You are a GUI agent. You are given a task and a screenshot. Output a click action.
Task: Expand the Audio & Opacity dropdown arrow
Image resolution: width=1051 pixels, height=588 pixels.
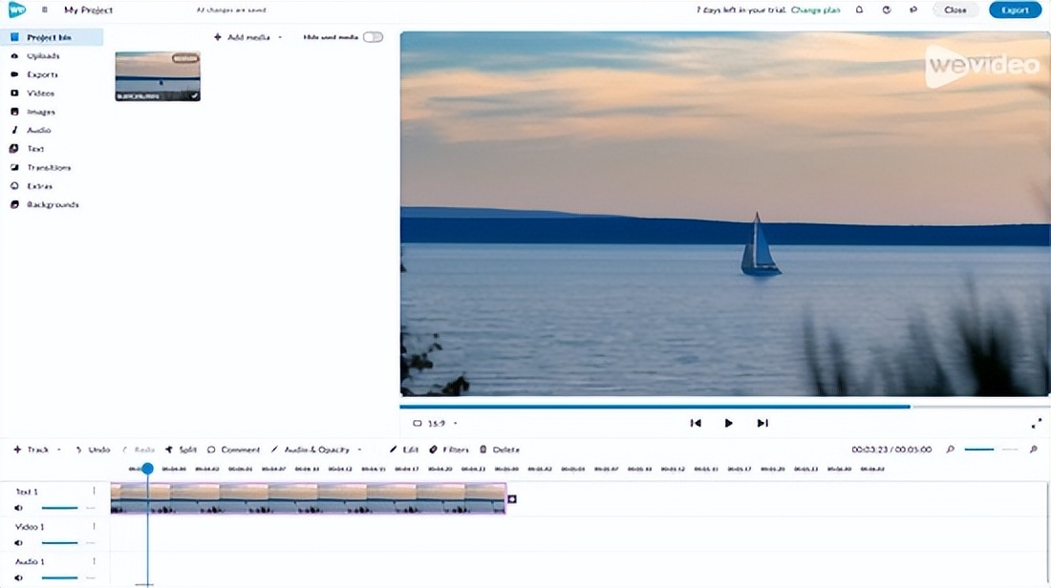360,450
